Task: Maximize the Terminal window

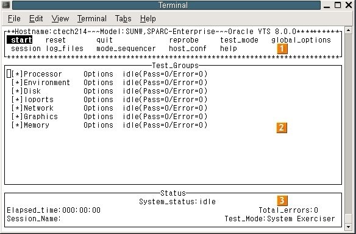Action: click(338, 5)
